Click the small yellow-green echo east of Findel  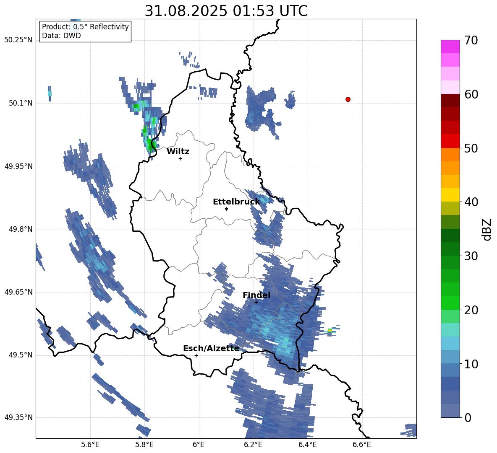tap(330, 331)
